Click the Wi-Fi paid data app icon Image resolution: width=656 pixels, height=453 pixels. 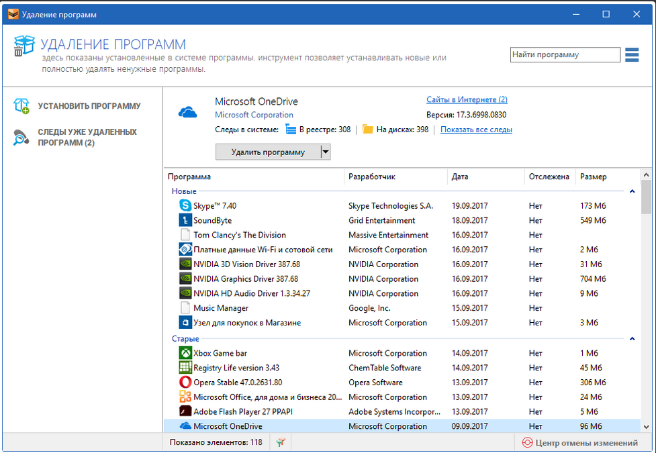185,249
